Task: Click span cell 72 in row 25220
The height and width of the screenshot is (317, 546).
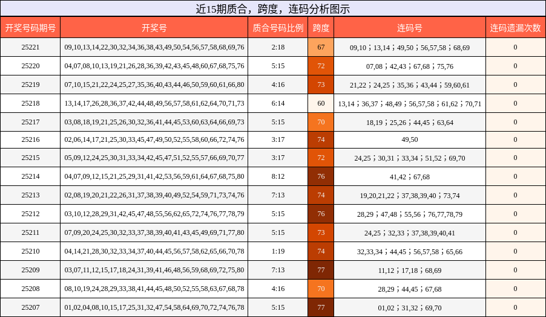Action: pos(321,66)
